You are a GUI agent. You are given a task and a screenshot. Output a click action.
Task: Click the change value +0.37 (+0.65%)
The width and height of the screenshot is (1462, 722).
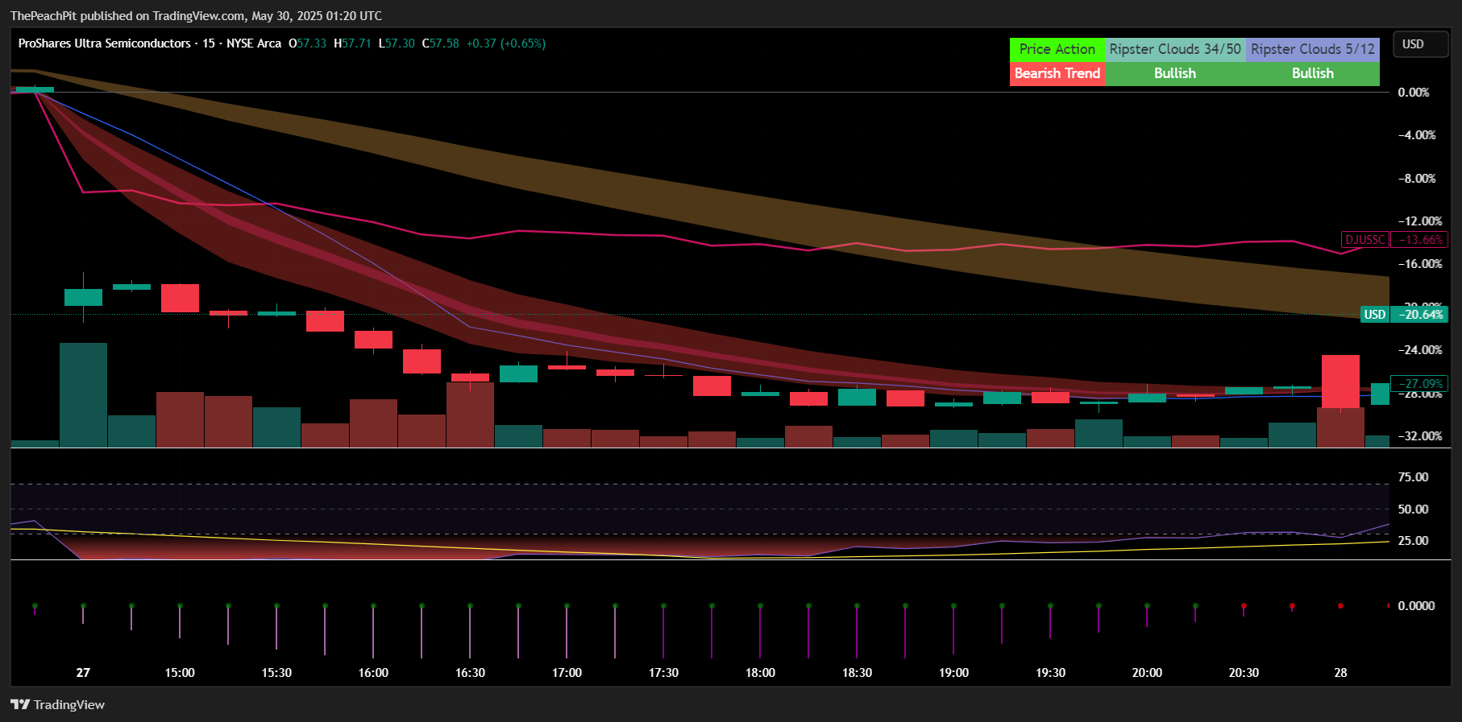[506, 43]
